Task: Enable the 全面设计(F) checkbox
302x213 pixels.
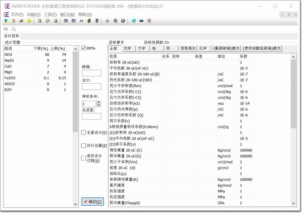Action: point(84,132)
